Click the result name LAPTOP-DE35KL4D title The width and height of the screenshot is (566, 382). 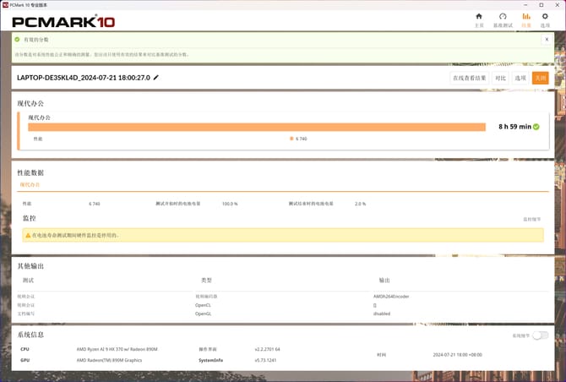83,78
